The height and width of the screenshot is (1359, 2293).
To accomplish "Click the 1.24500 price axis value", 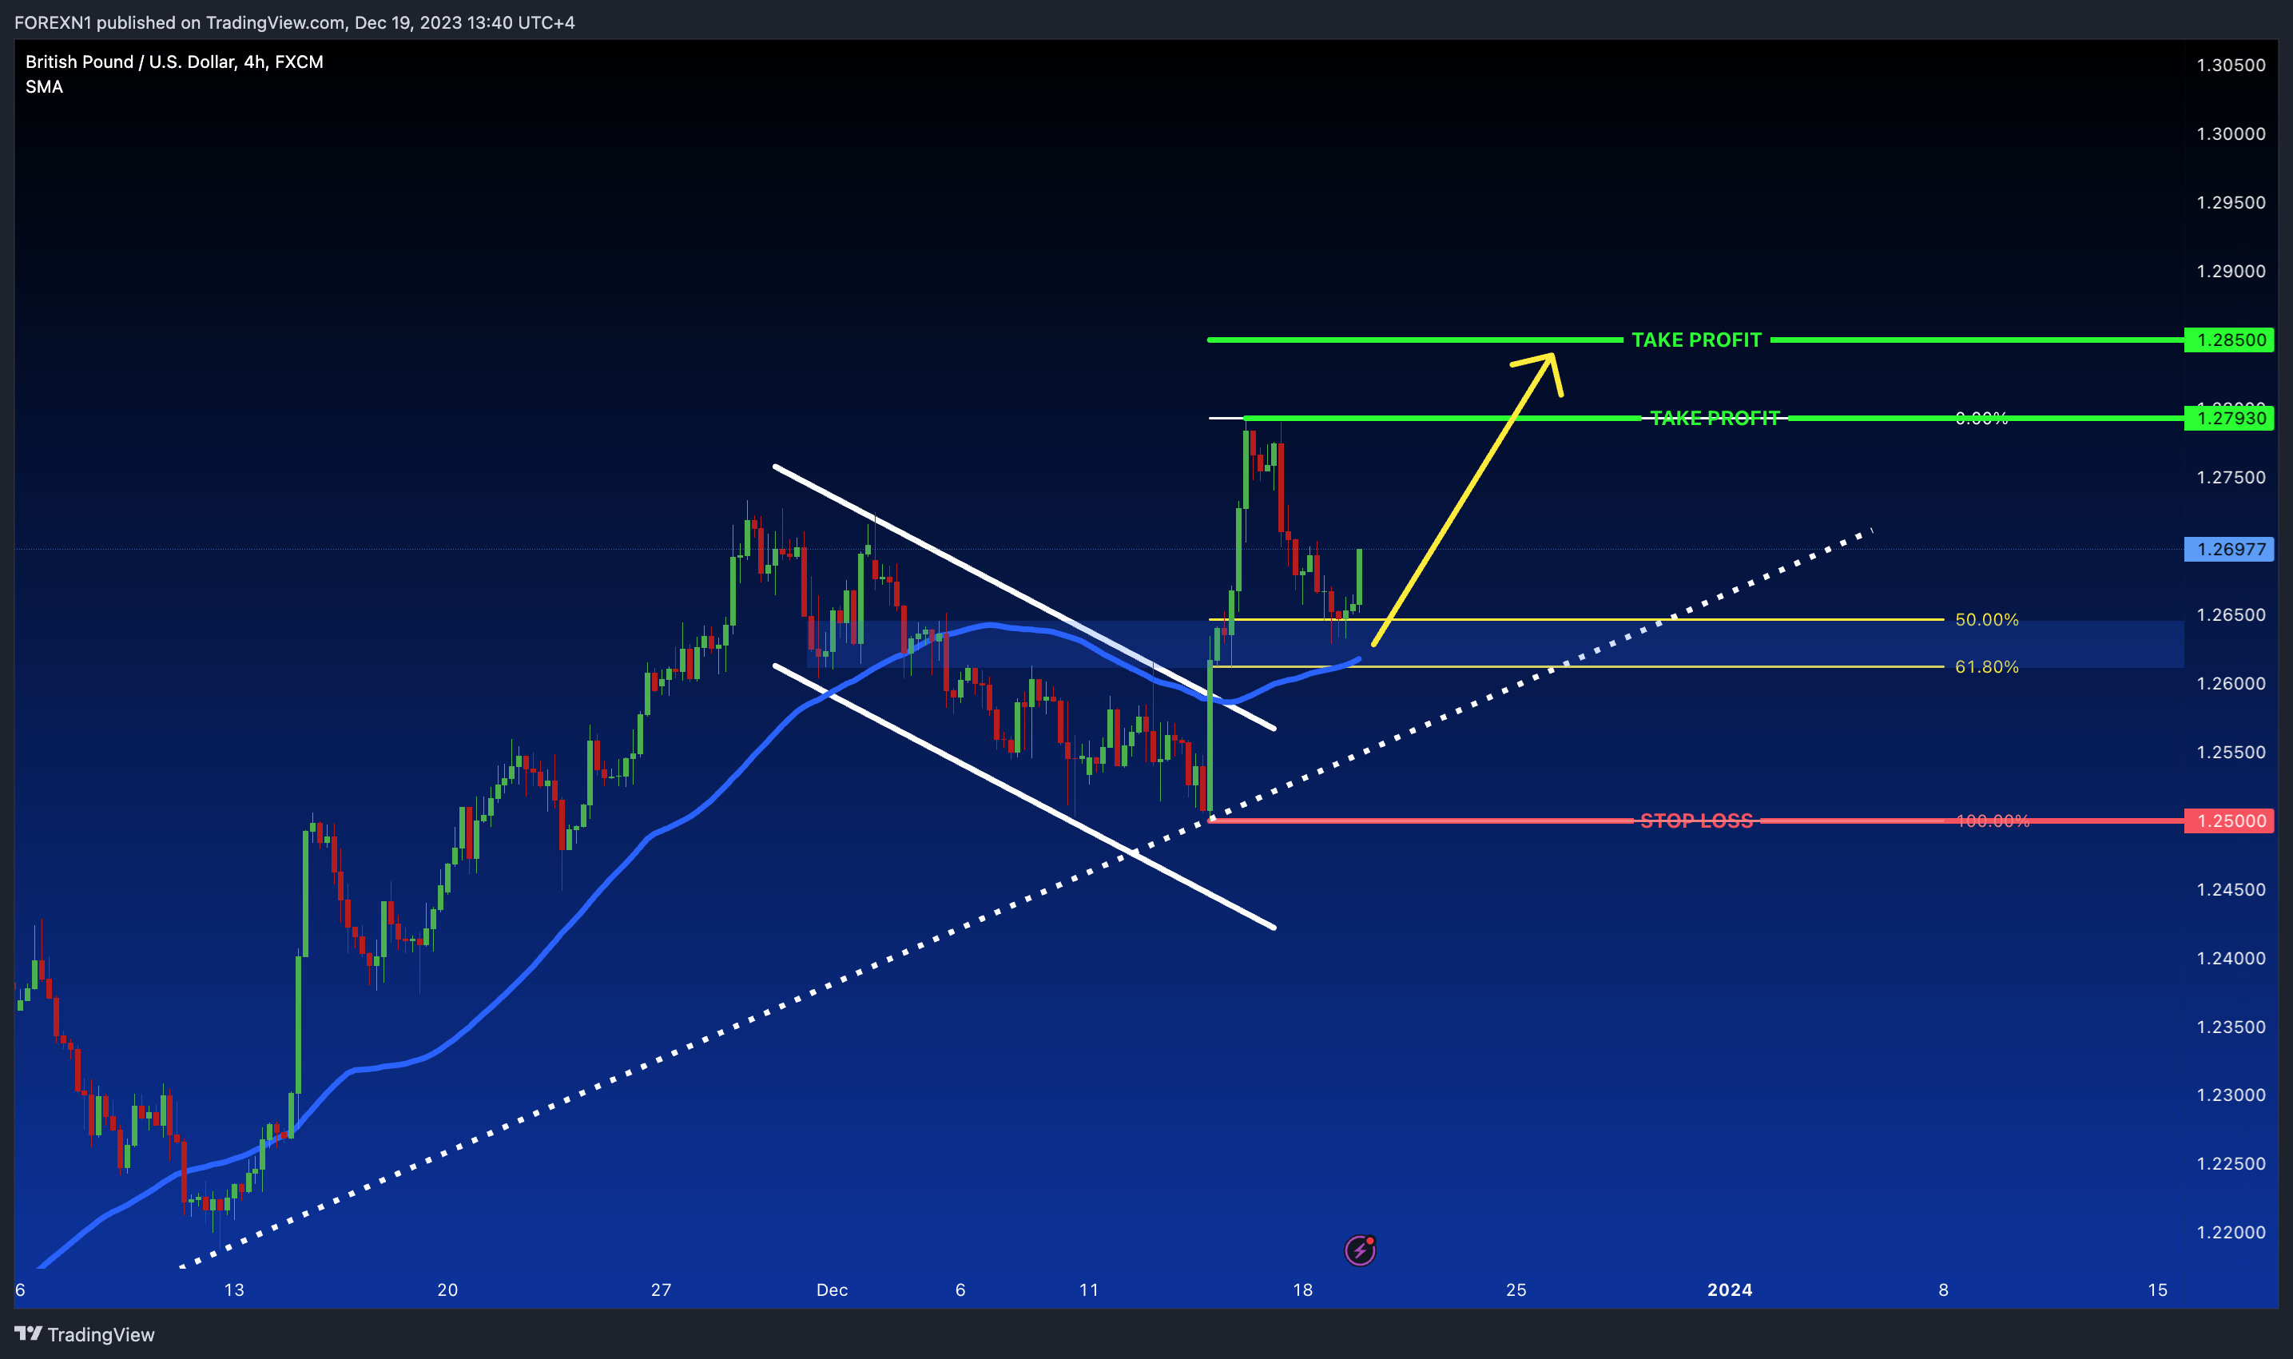I will click(x=2231, y=889).
